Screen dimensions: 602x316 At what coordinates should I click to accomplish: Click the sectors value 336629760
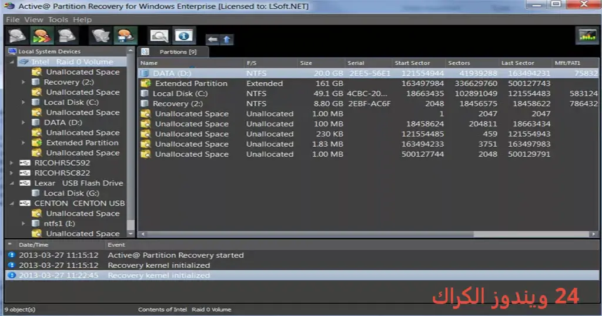tap(476, 83)
